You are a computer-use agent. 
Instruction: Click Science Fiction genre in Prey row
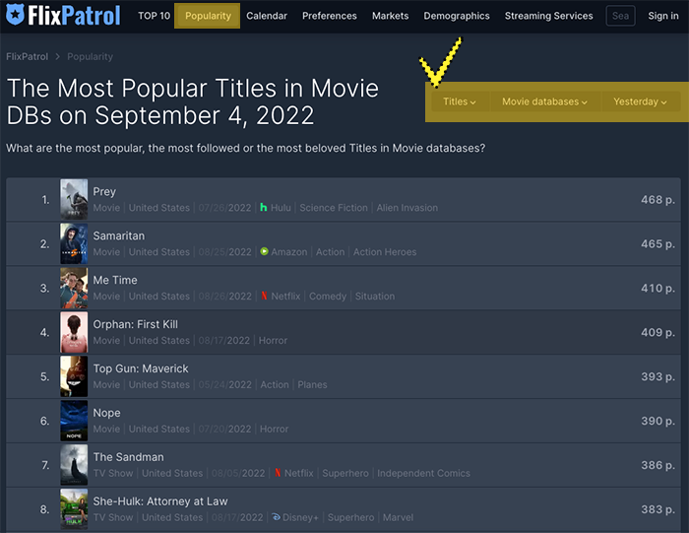tap(334, 208)
